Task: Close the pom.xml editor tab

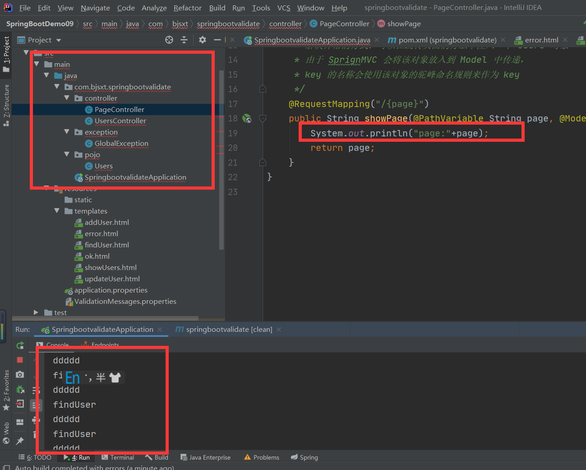Action: 503,40
